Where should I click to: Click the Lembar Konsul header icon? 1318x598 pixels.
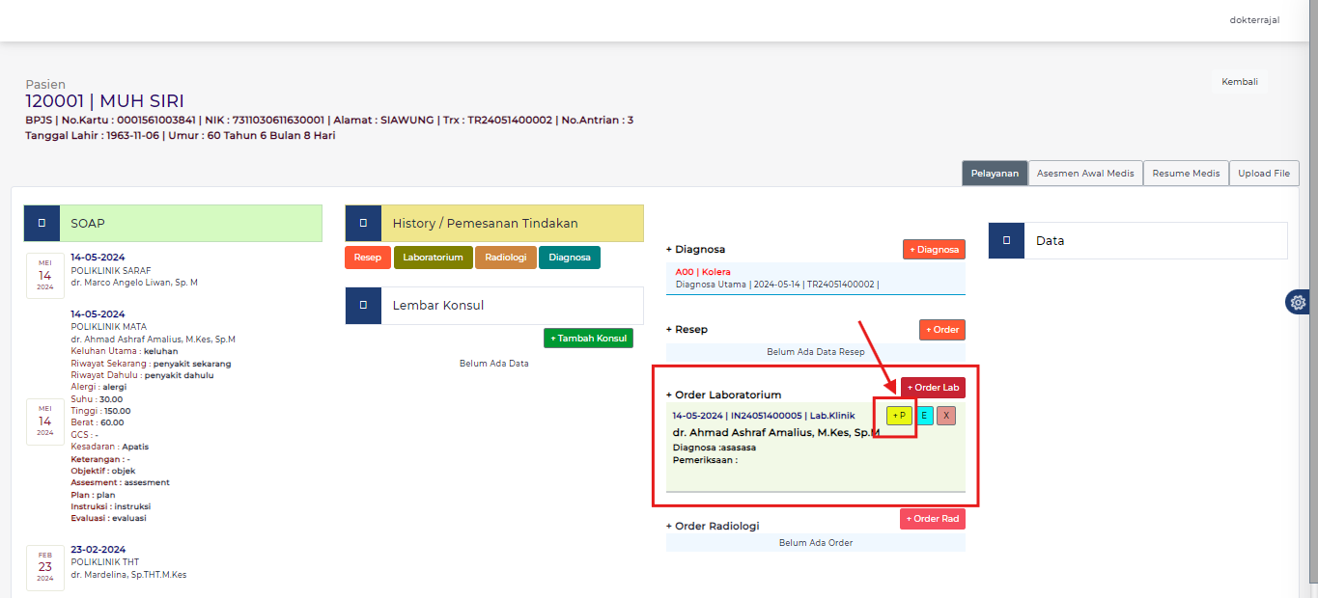(363, 305)
